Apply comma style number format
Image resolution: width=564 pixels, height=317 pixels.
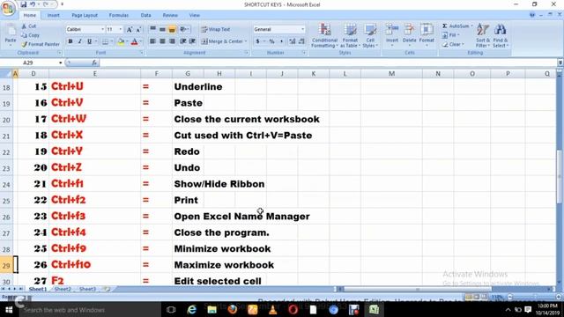(281, 41)
